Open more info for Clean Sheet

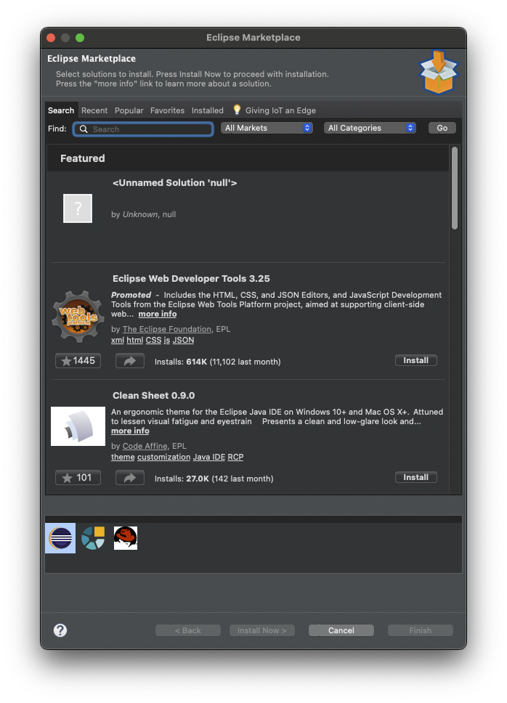point(130,431)
